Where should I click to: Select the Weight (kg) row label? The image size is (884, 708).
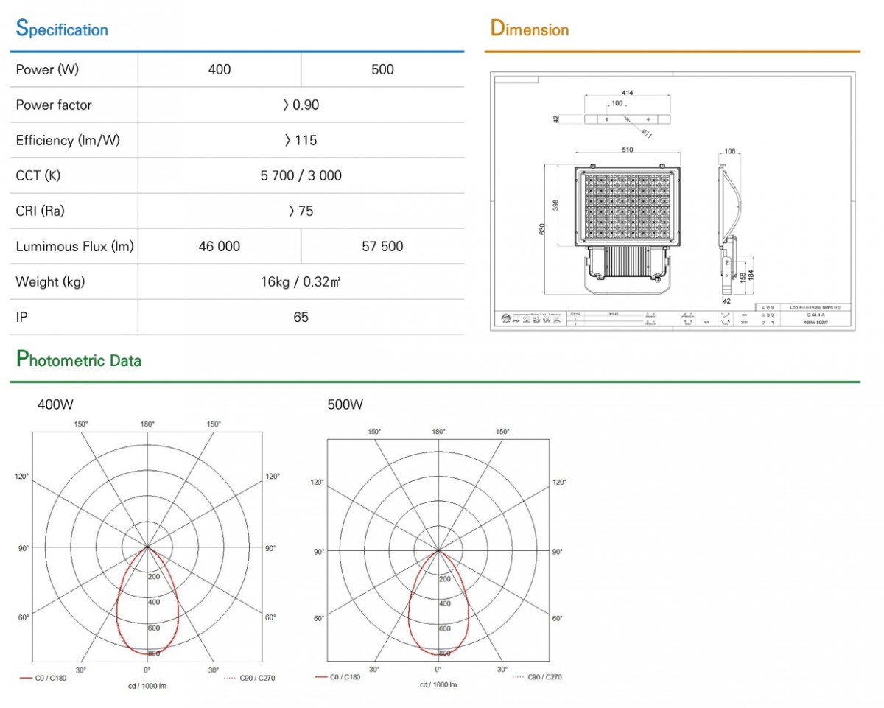tap(49, 282)
